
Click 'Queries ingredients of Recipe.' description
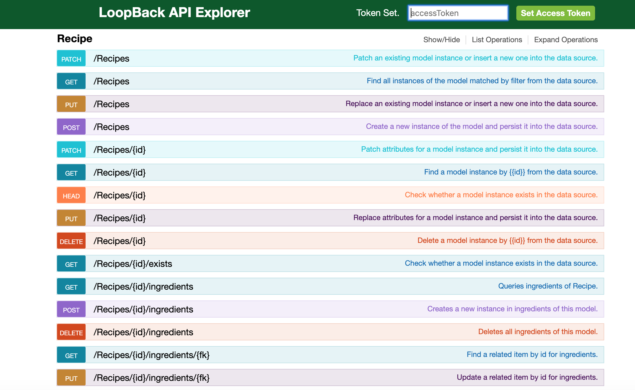(x=548, y=286)
